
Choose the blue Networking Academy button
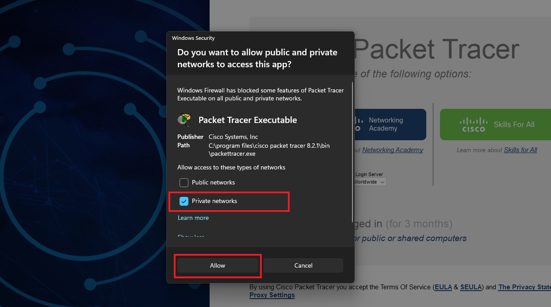click(390, 124)
